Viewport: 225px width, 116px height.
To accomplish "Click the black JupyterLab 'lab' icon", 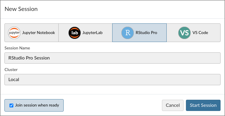I will pyautogui.click(x=75, y=33).
